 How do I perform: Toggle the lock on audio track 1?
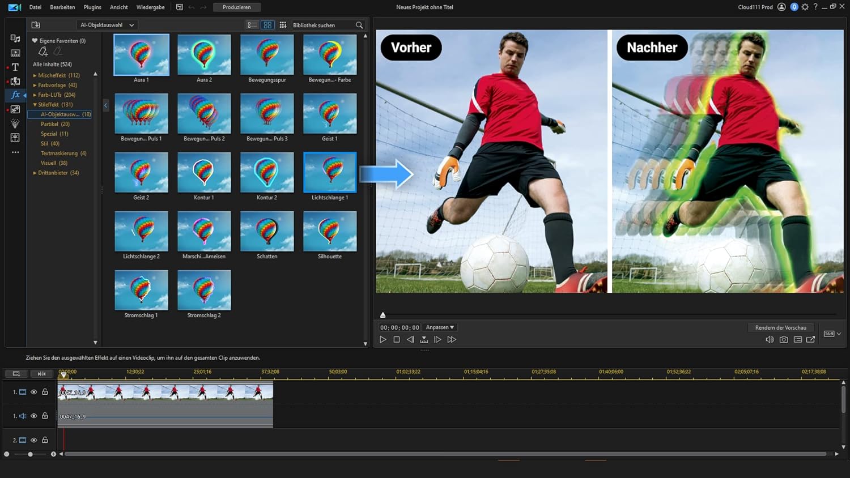click(45, 416)
